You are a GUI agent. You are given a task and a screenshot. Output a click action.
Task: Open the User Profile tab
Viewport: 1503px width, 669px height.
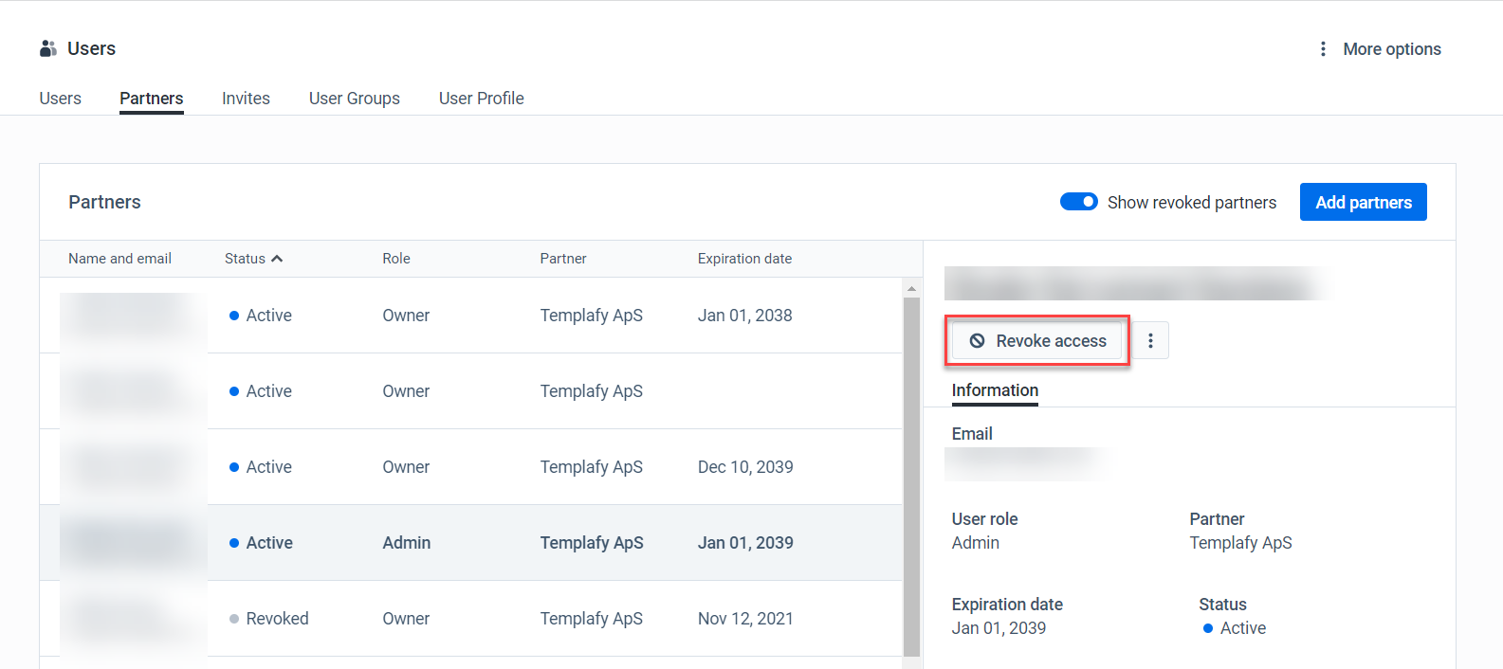(x=482, y=99)
